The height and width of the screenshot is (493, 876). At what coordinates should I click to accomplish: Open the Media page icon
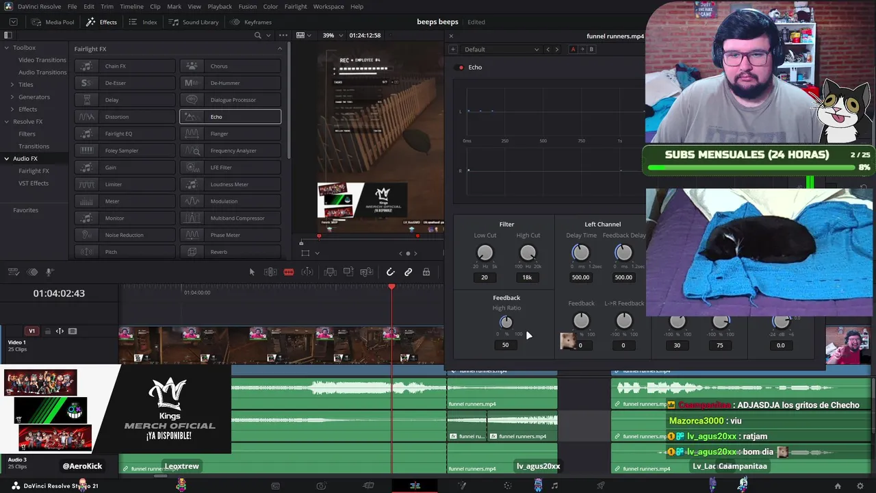275,486
